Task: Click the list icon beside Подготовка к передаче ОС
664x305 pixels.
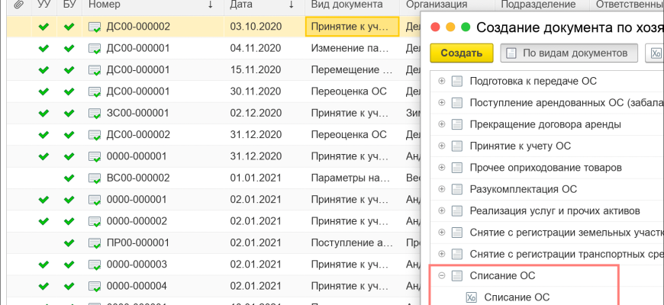Action: coord(458,82)
